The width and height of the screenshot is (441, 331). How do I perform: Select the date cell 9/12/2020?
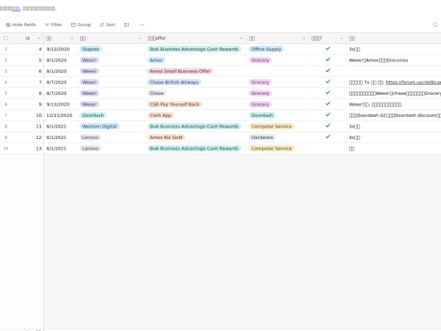click(x=60, y=49)
